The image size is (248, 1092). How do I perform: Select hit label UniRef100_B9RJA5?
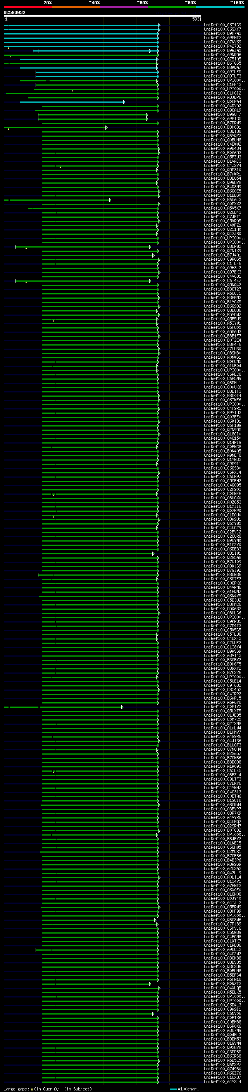[x=222, y=51]
